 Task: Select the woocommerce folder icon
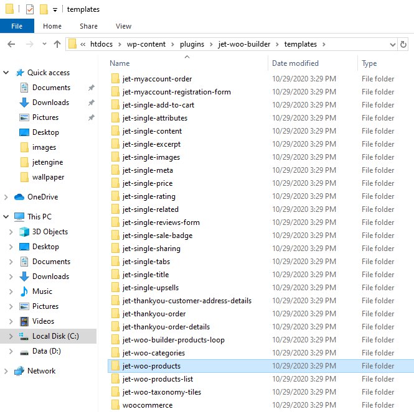pyautogui.click(x=115, y=405)
